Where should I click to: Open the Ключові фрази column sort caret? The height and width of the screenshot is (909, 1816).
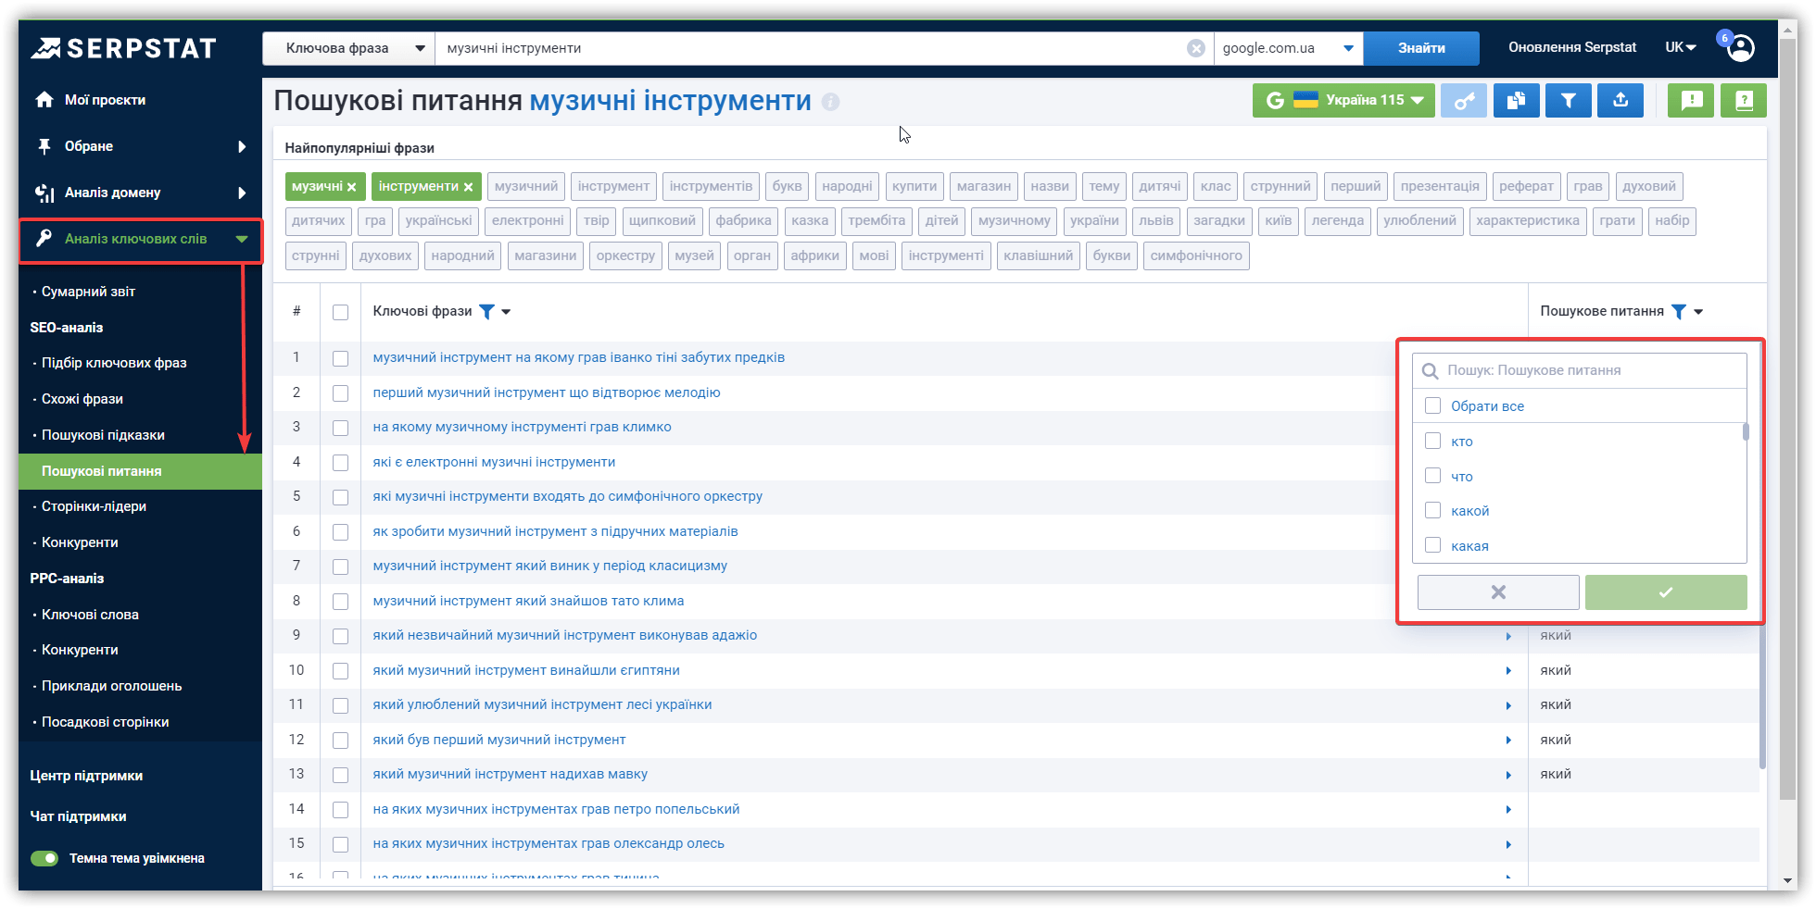[506, 312]
